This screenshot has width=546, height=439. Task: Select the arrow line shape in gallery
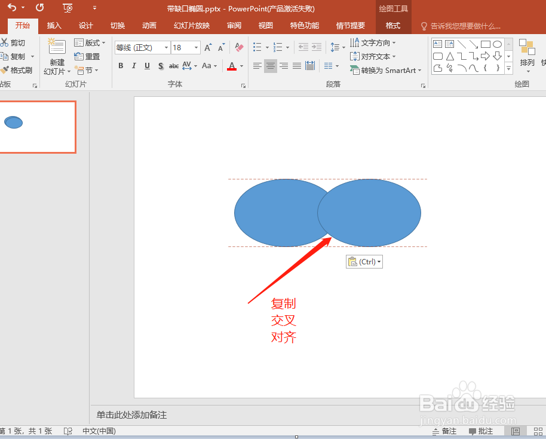click(x=474, y=44)
